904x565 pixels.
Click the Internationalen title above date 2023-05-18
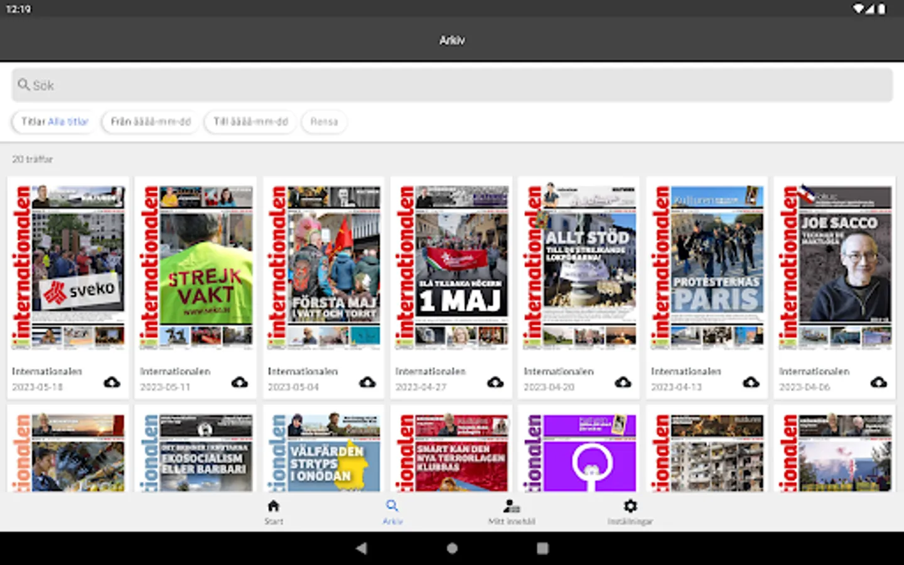click(47, 372)
